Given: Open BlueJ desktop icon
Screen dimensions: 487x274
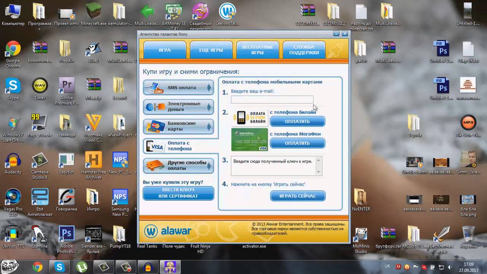Looking at the screenshot, I should 93,52.
